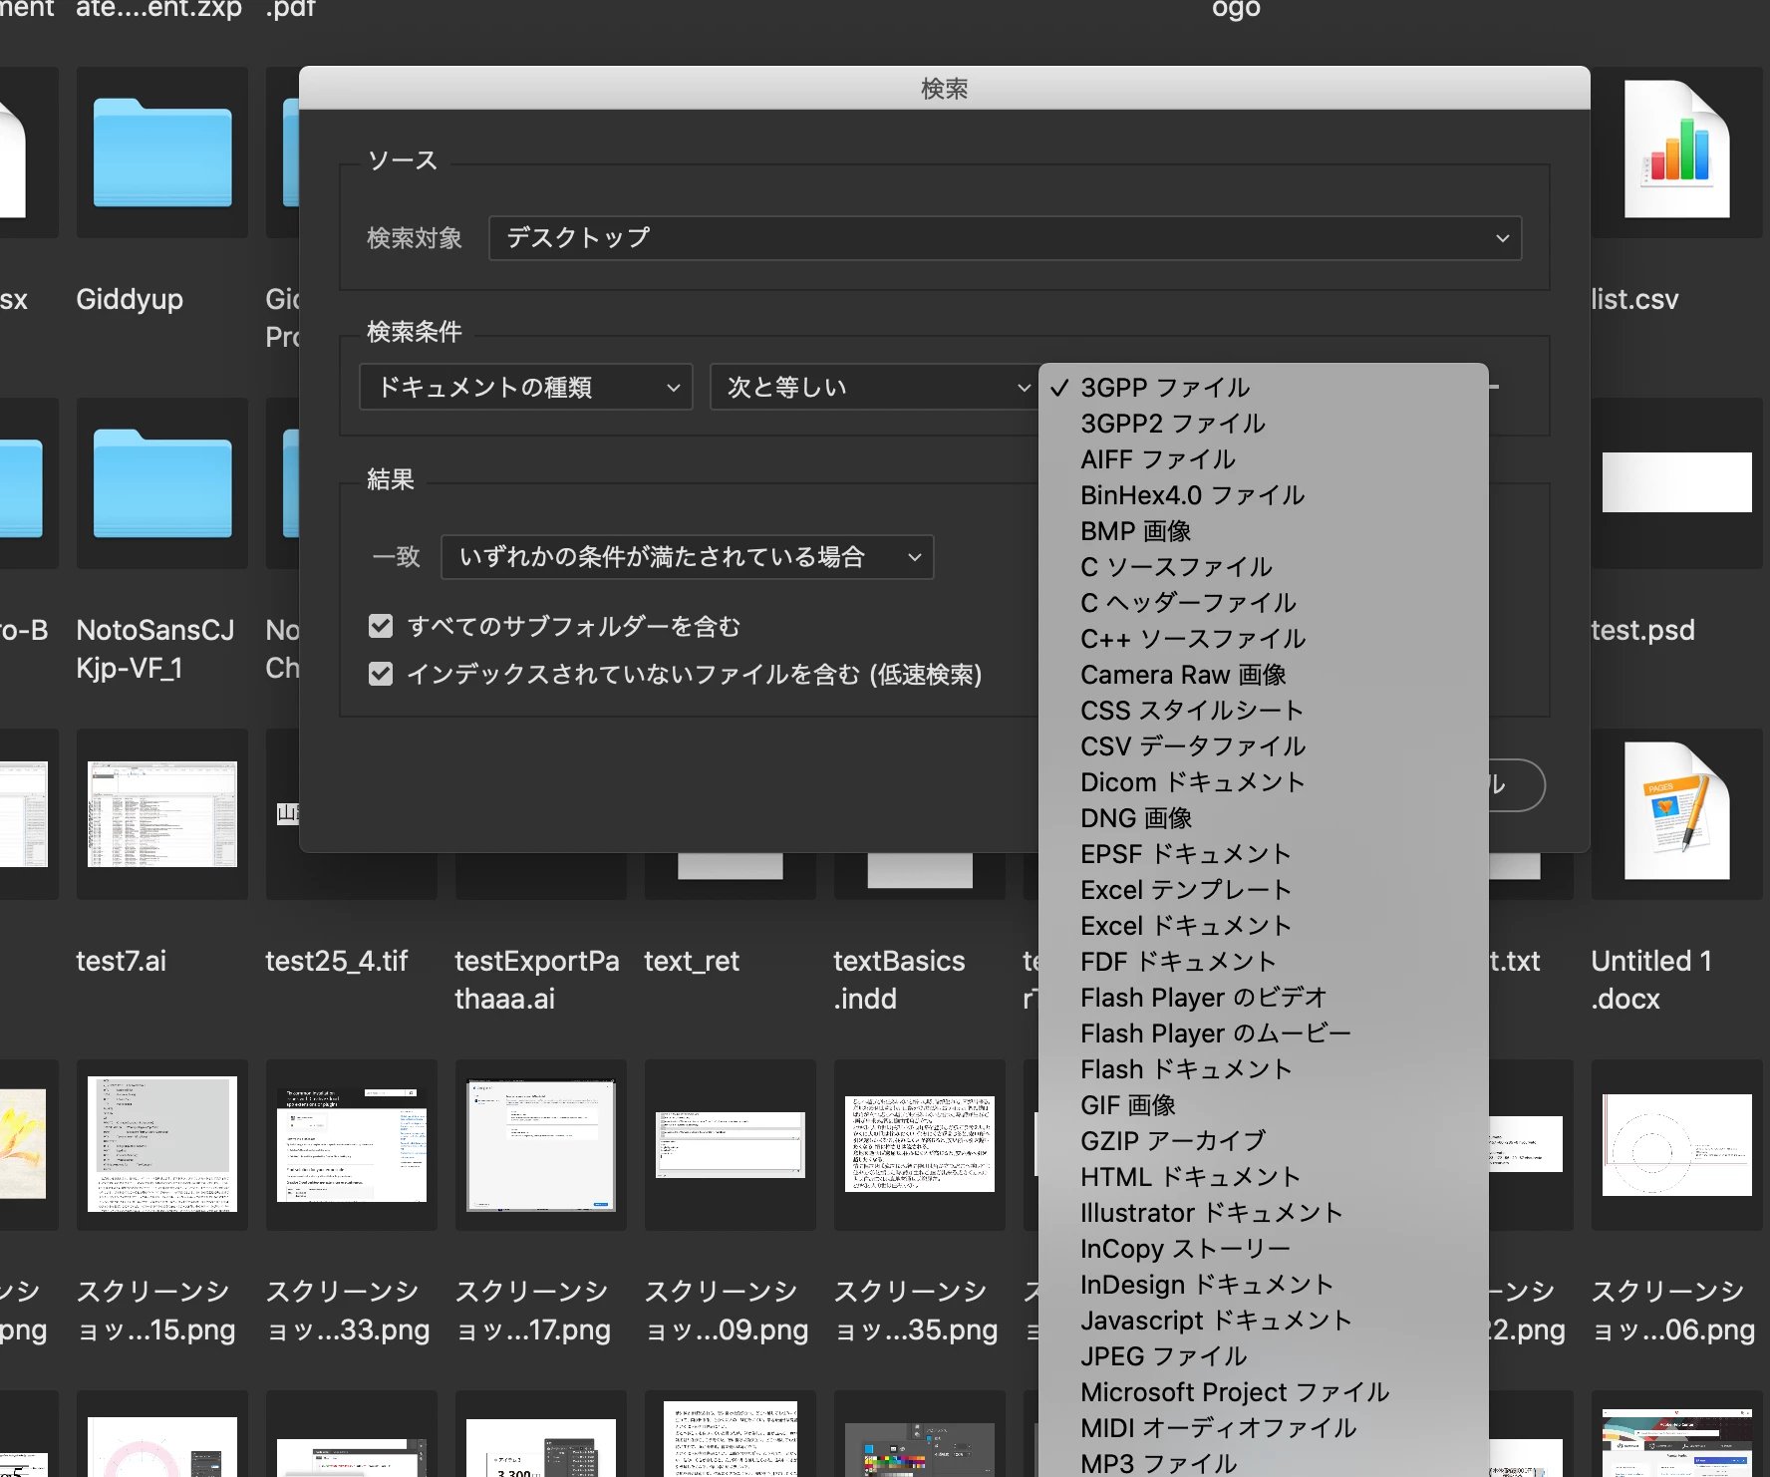Choose BinHex4.0 ファイル option
Viewport: 1770px width, 1477px height.
click(1264, 494)
